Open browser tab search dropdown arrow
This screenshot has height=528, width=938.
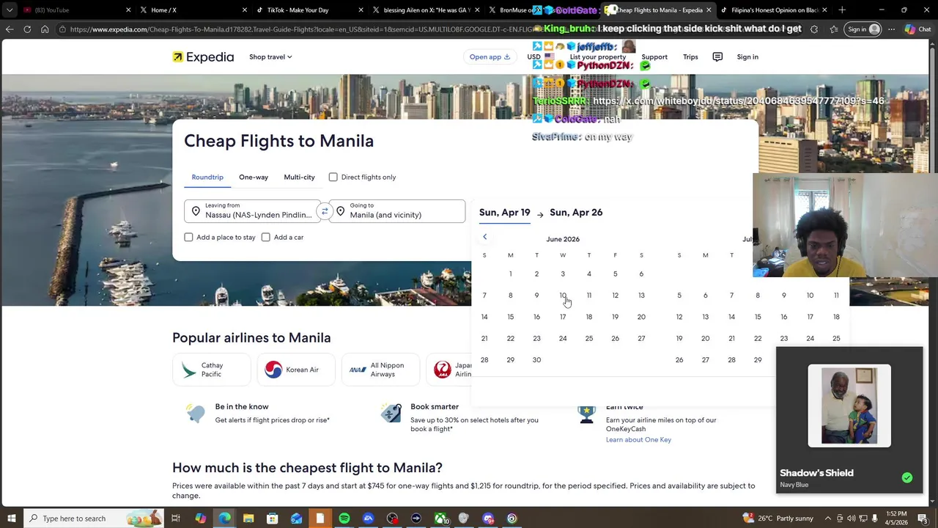coord(10,10)
